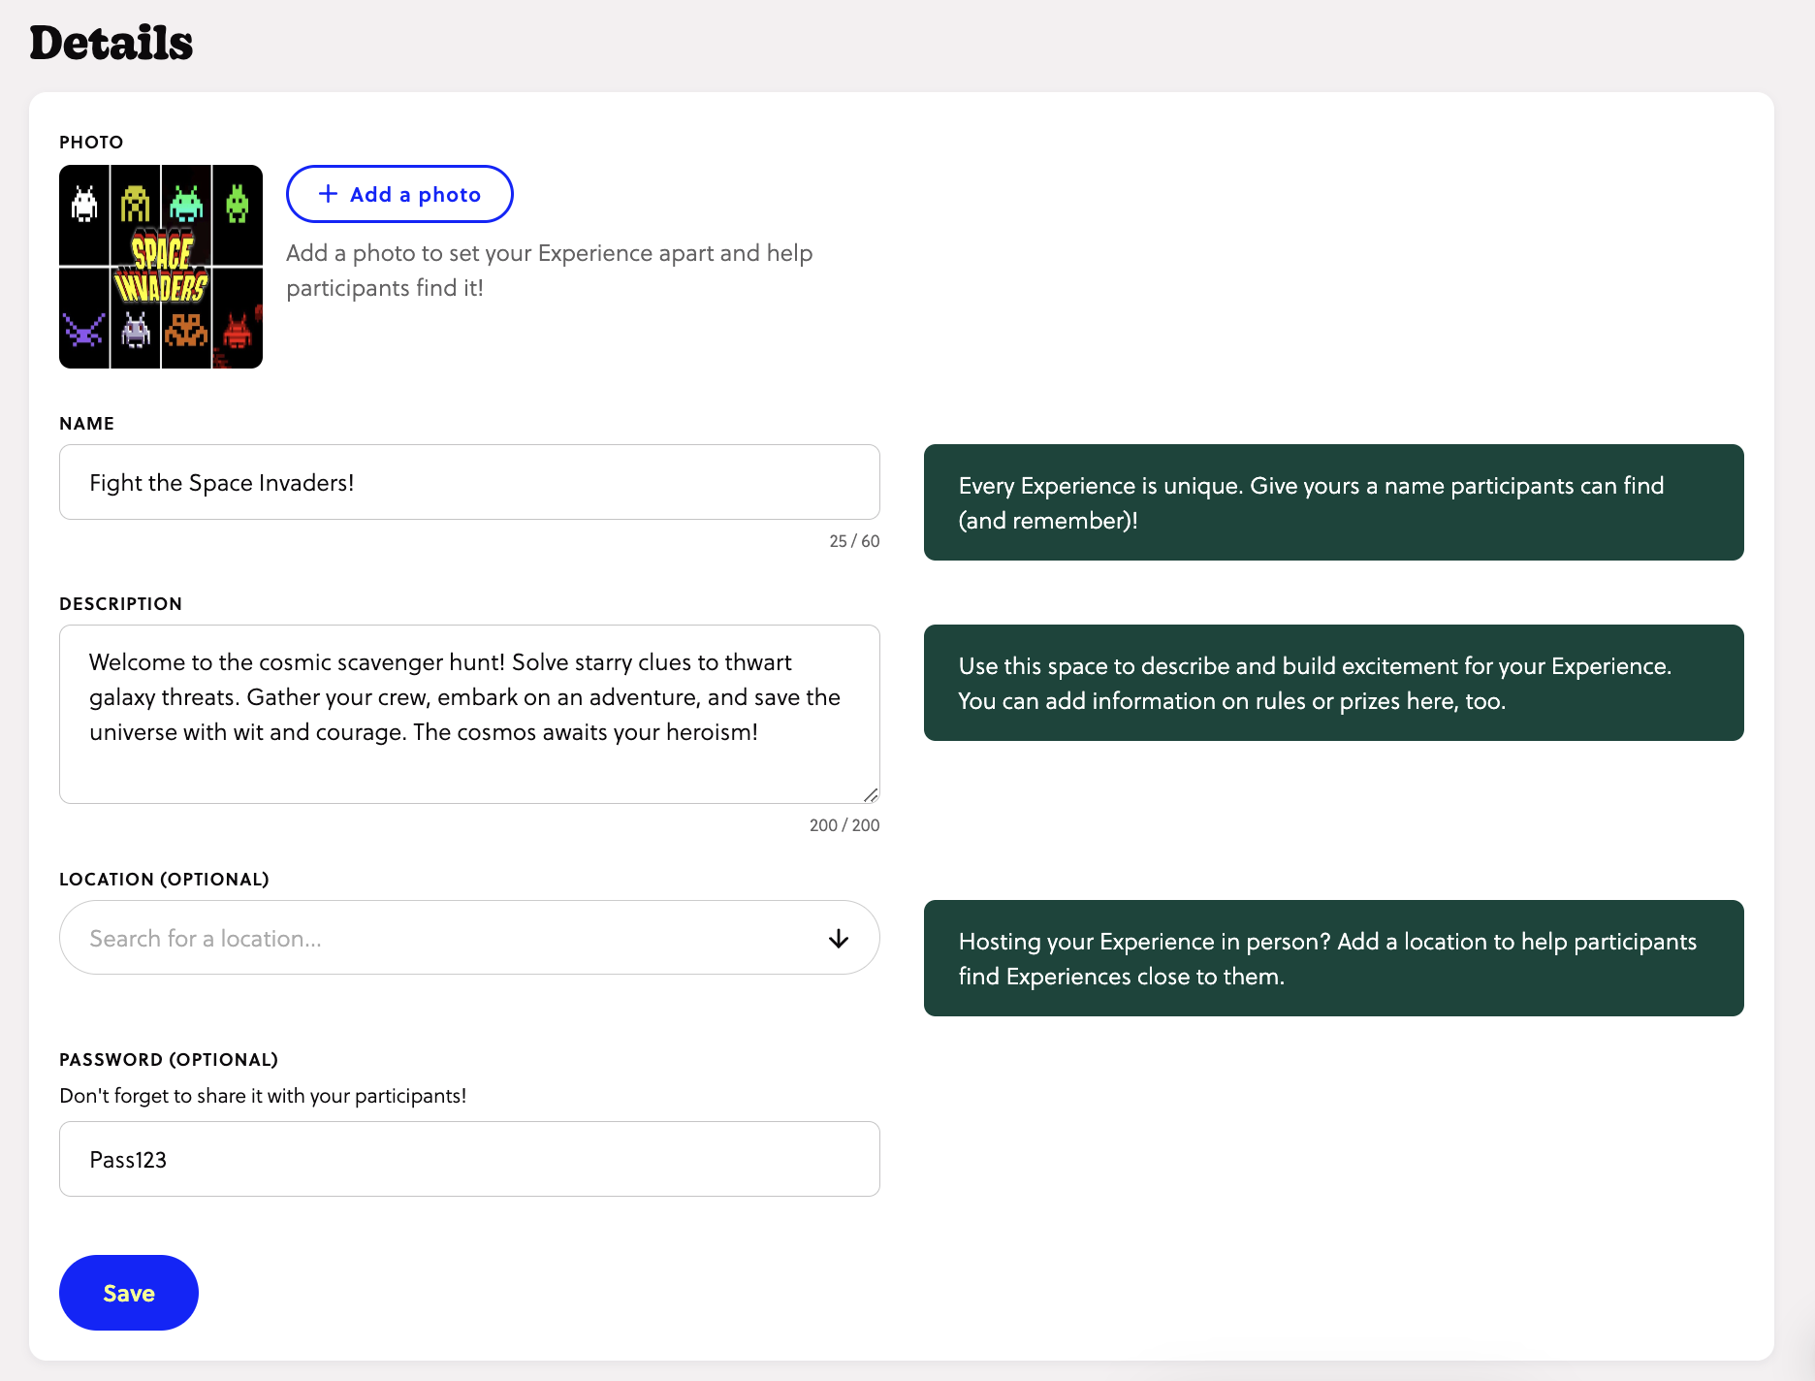The width and height of the screenshot is (1815, 1381).
Task: Click the Description textarea resize handle
Action: point(871,795)
